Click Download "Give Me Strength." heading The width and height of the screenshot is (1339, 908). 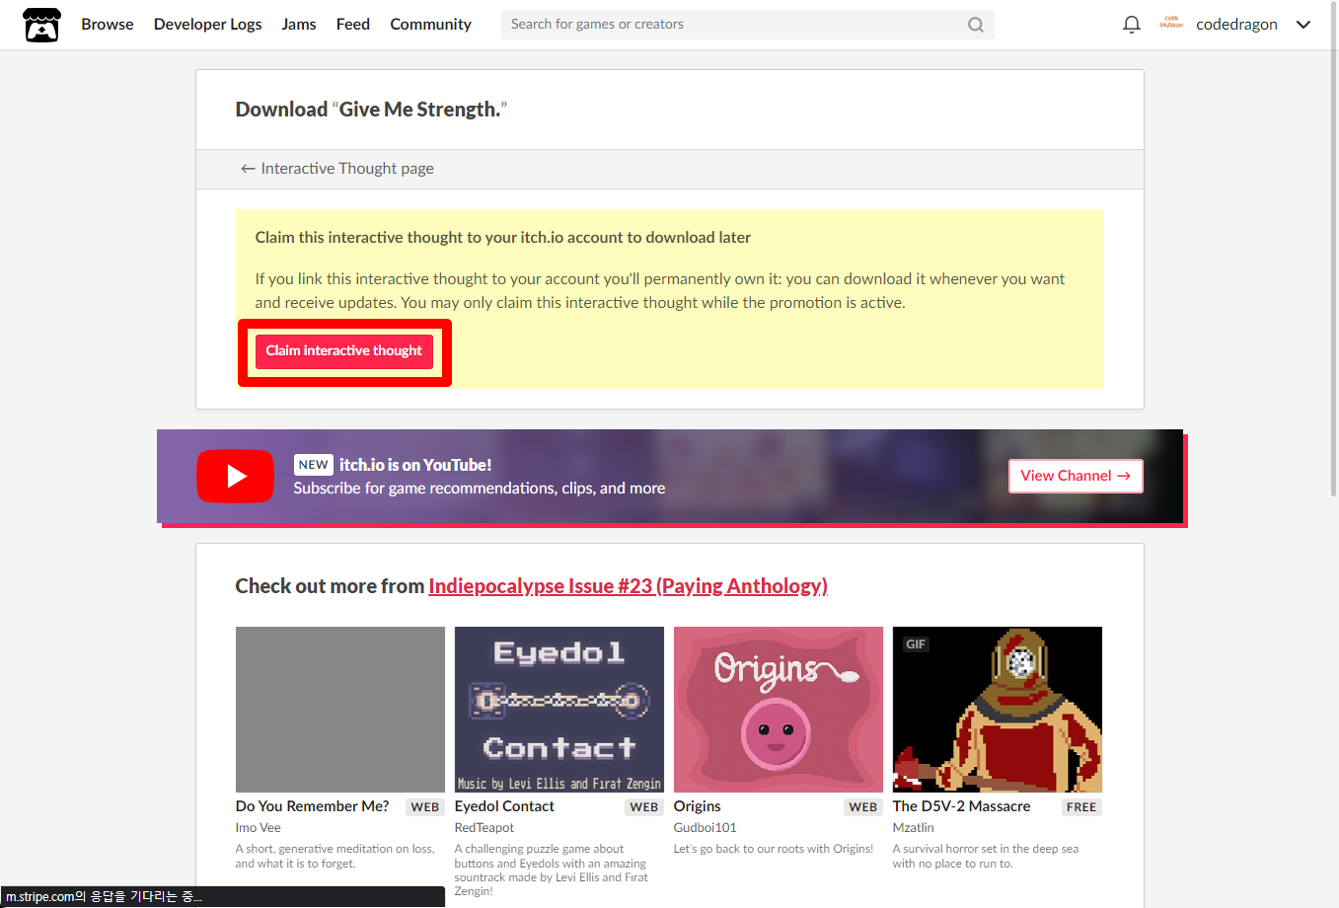pyautogui.click(x=371, y=110)
